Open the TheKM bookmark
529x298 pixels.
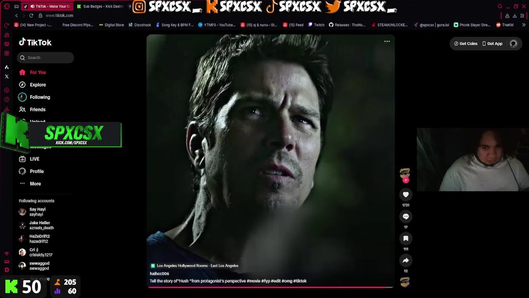505,25
